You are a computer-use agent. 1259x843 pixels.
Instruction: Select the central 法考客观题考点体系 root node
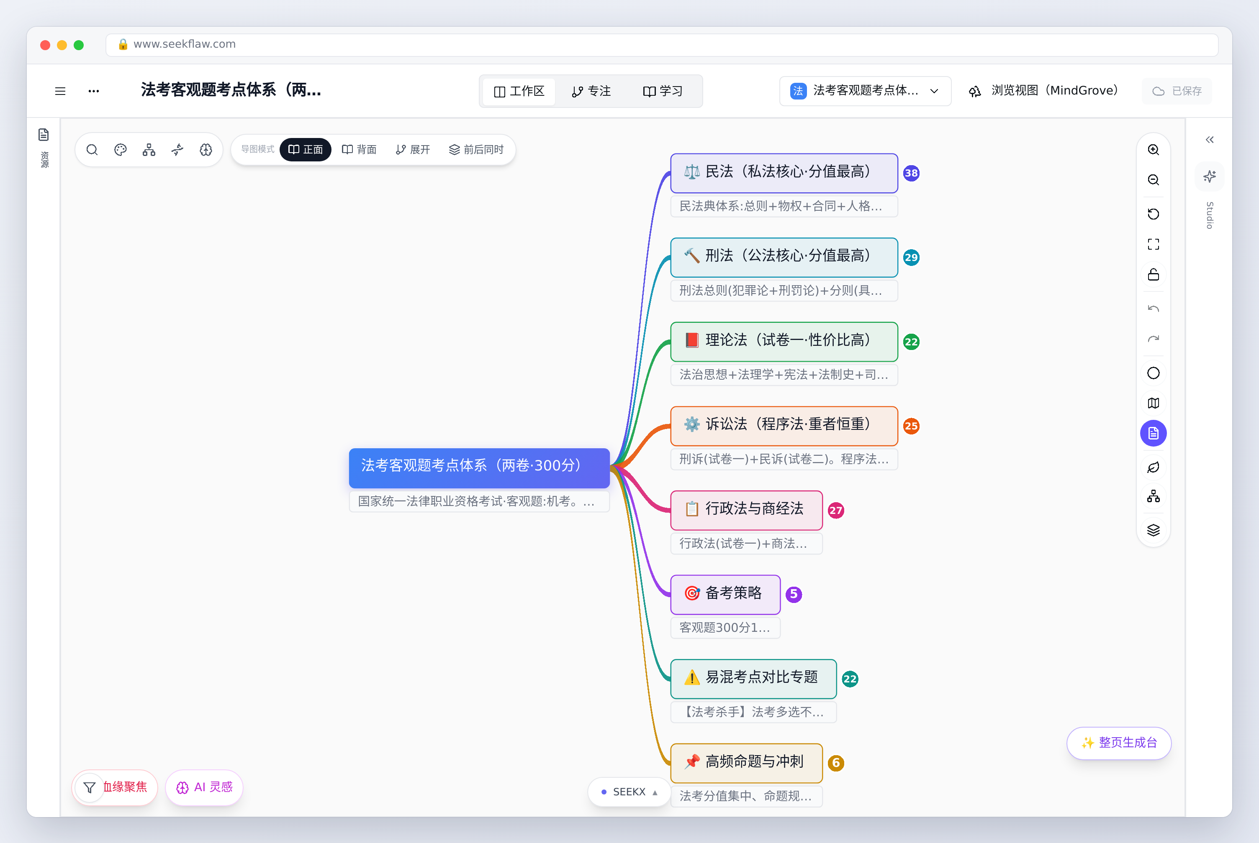tap(479, 468)
